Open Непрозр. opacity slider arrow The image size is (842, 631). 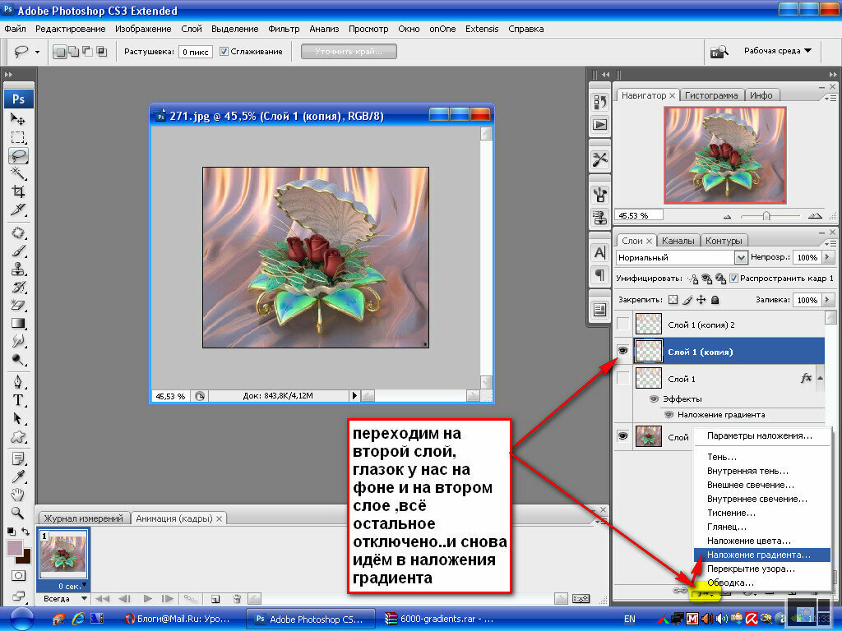coord(827,257)
